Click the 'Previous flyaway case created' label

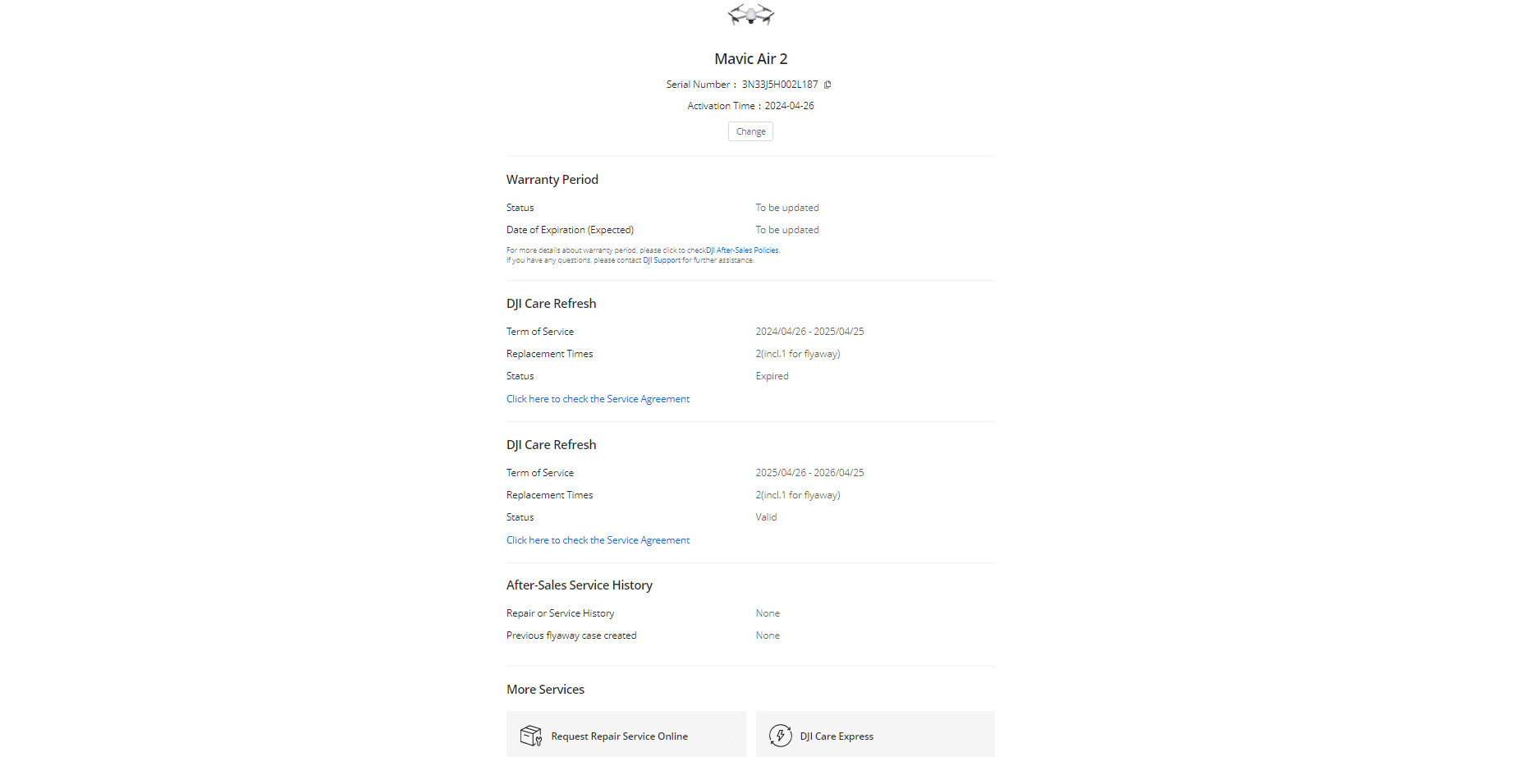coord(571,635)
